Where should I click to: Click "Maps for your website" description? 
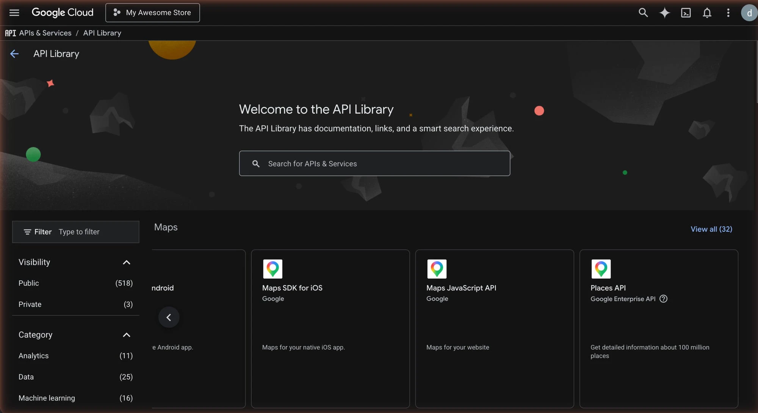click(x=457, y=347)
